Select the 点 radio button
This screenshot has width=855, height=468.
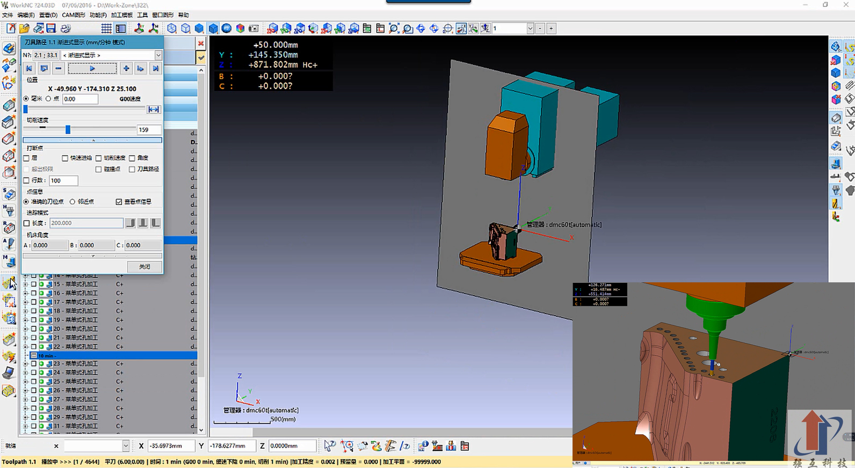(x=48, y=99)
